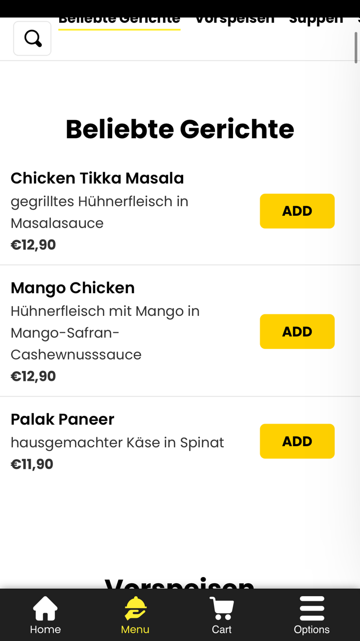Select the Beliebte Gerichte tab
The image size is (360, 641).
[x=119, y=17]
